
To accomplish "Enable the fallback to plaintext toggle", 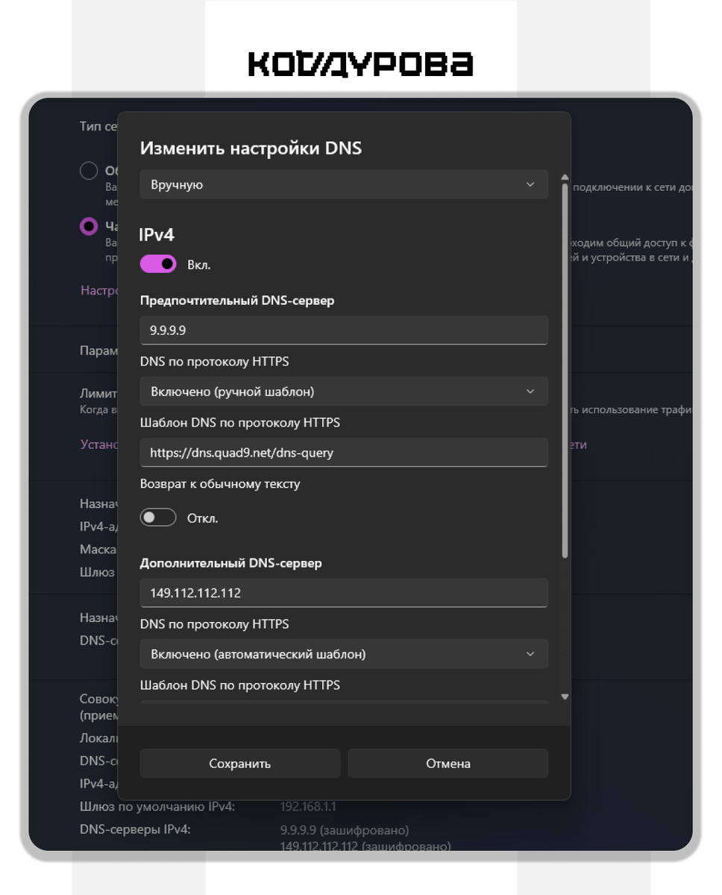I will pyautogui.click(x=158, y=518).
